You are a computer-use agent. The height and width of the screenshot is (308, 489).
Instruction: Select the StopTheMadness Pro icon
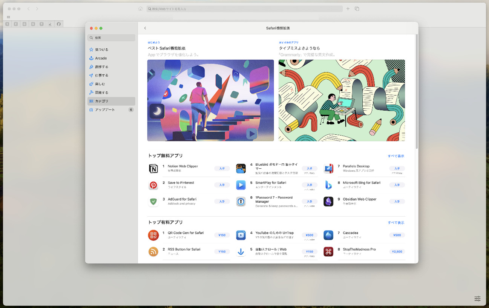(x=328, y=251)
